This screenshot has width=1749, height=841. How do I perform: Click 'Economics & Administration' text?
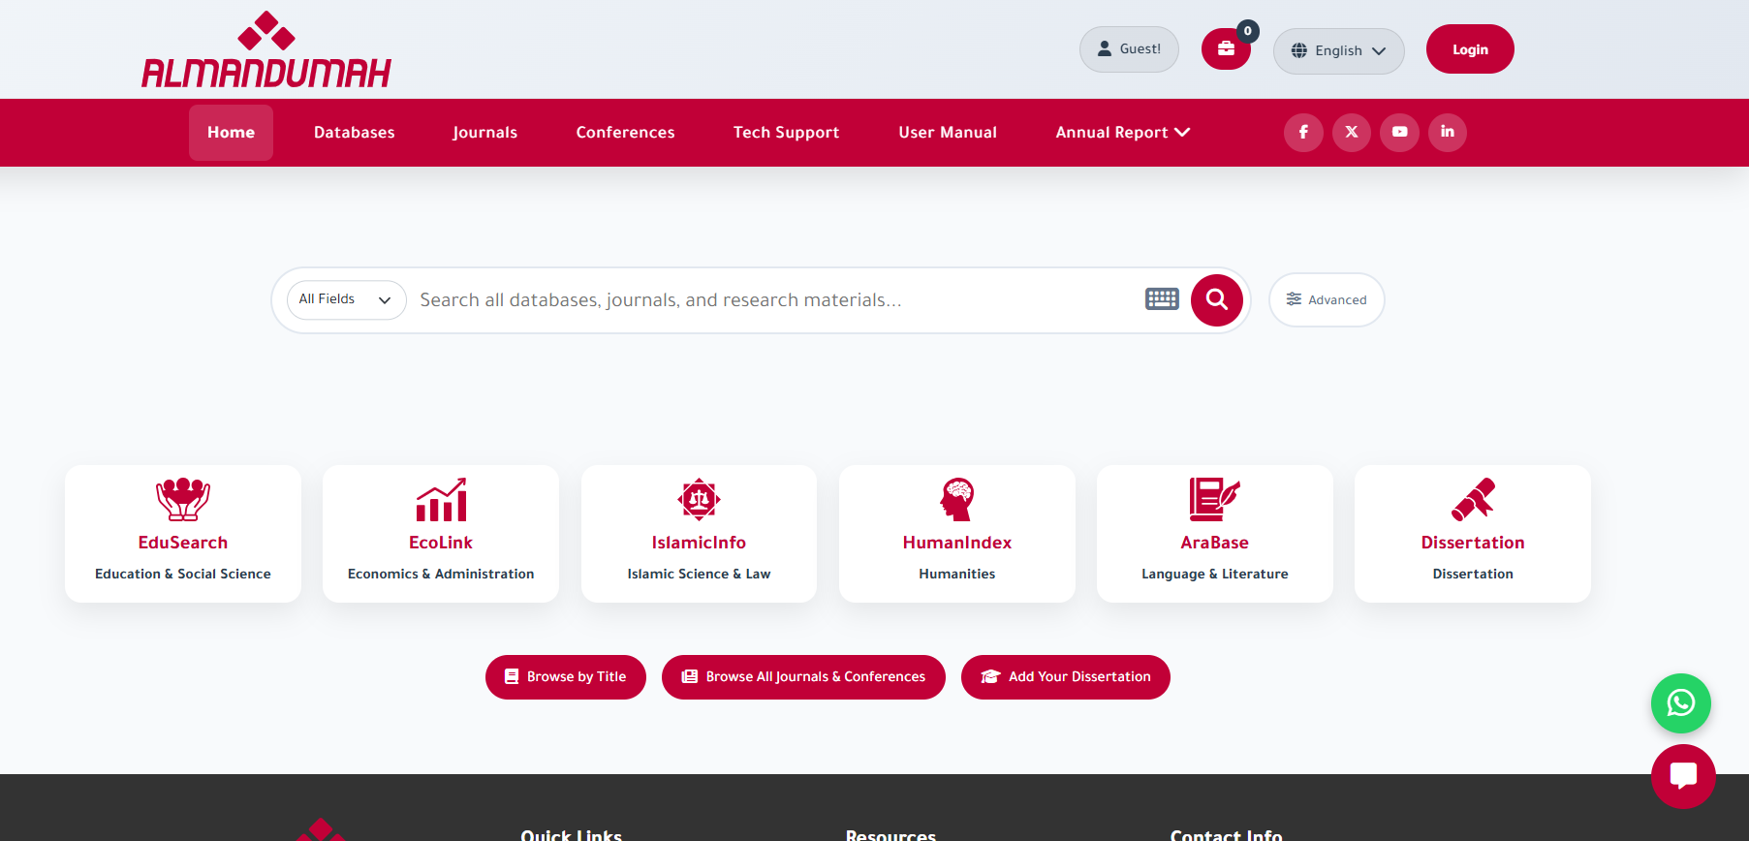(x=441, y=574)
